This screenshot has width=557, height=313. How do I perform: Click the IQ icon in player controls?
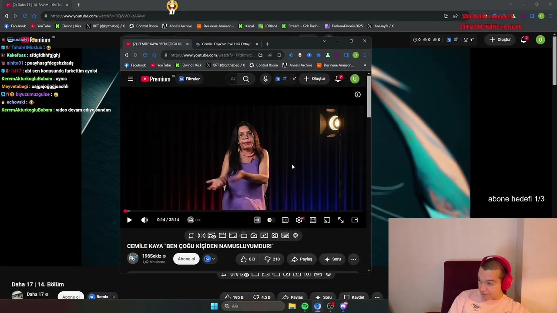(x=257, y=220)
